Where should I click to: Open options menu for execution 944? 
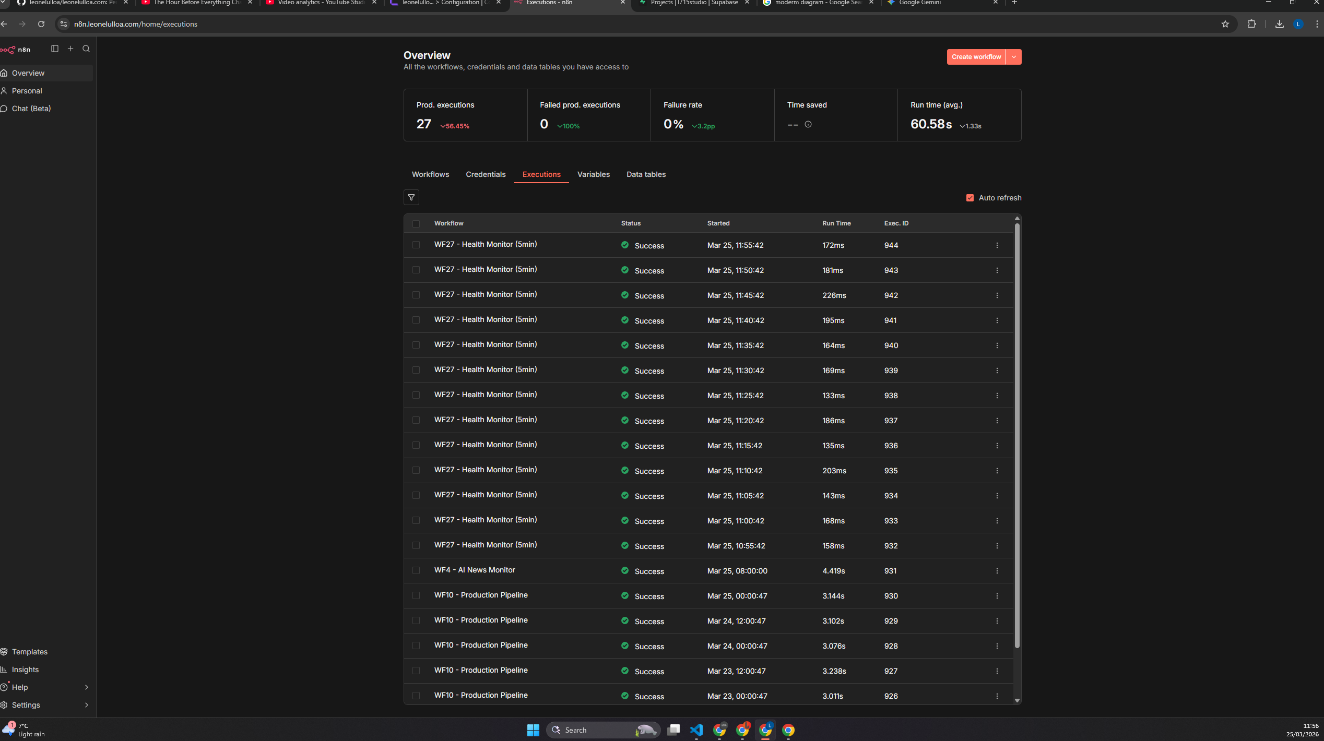tap(997, 245)
